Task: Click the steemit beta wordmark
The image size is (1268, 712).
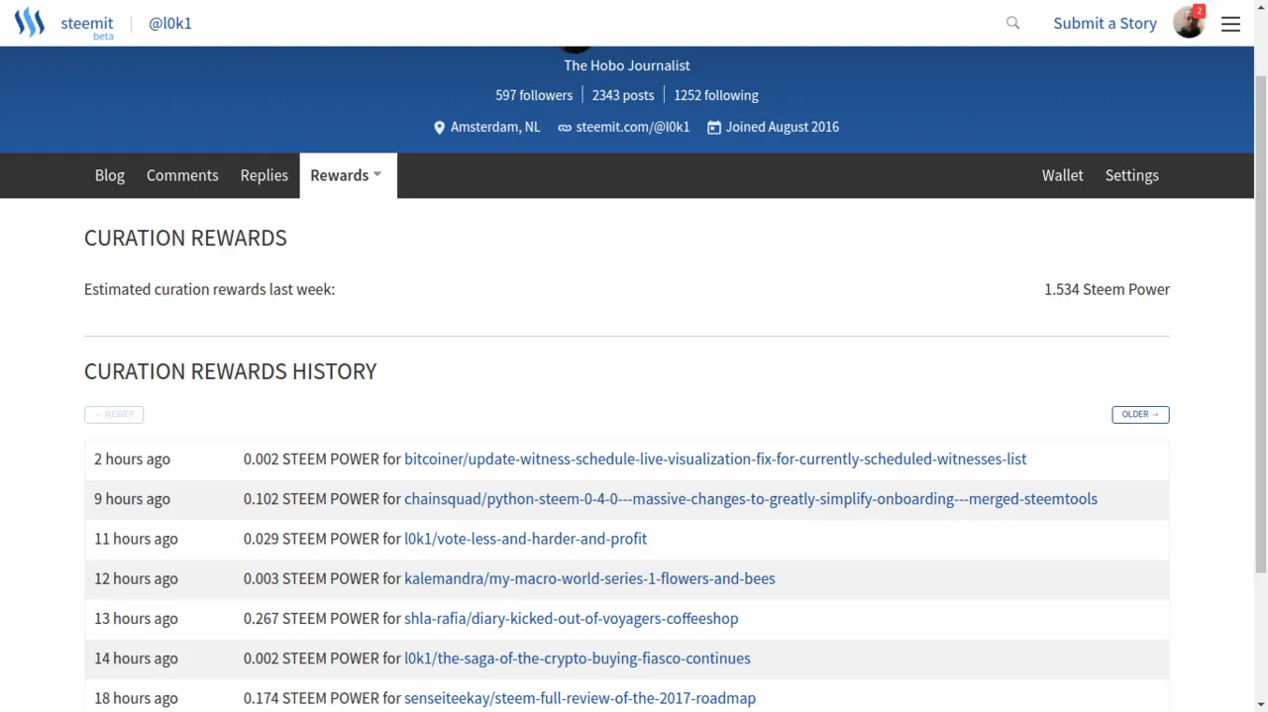Action: point(87,26)
